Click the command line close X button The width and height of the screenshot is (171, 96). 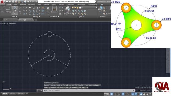[39, 90]
